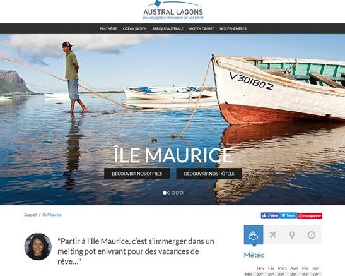
Task: Open the Météo weather cloud tab
Action: click(x=254, y=235)
